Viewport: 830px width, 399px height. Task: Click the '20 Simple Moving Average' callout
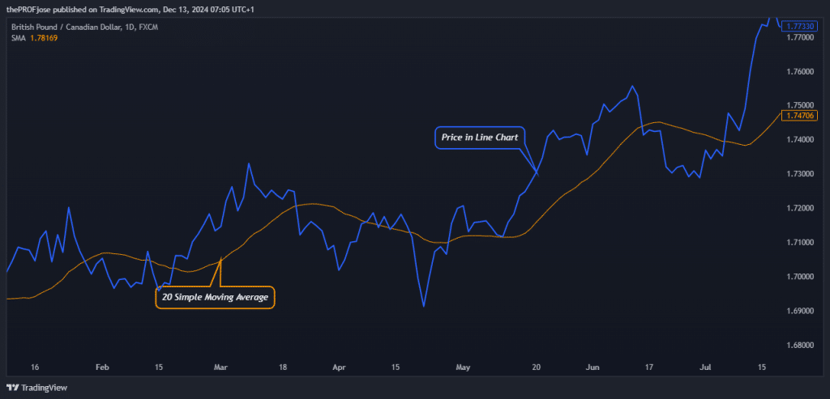(x=215, y=298)
